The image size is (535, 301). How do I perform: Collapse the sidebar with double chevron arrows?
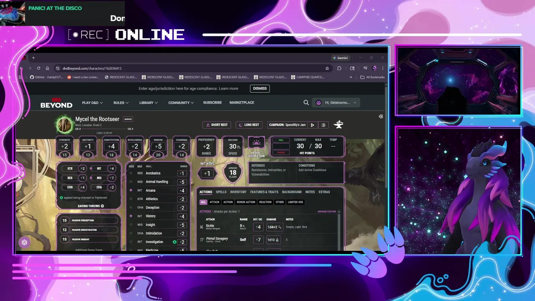click(x=380, y=116)
